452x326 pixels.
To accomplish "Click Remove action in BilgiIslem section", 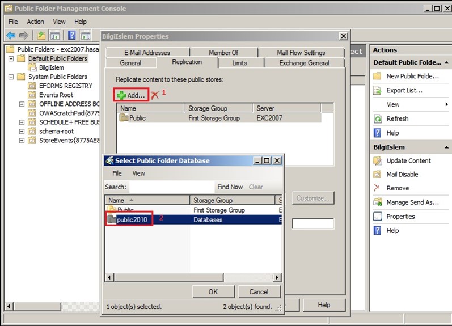I will [398, 188].
